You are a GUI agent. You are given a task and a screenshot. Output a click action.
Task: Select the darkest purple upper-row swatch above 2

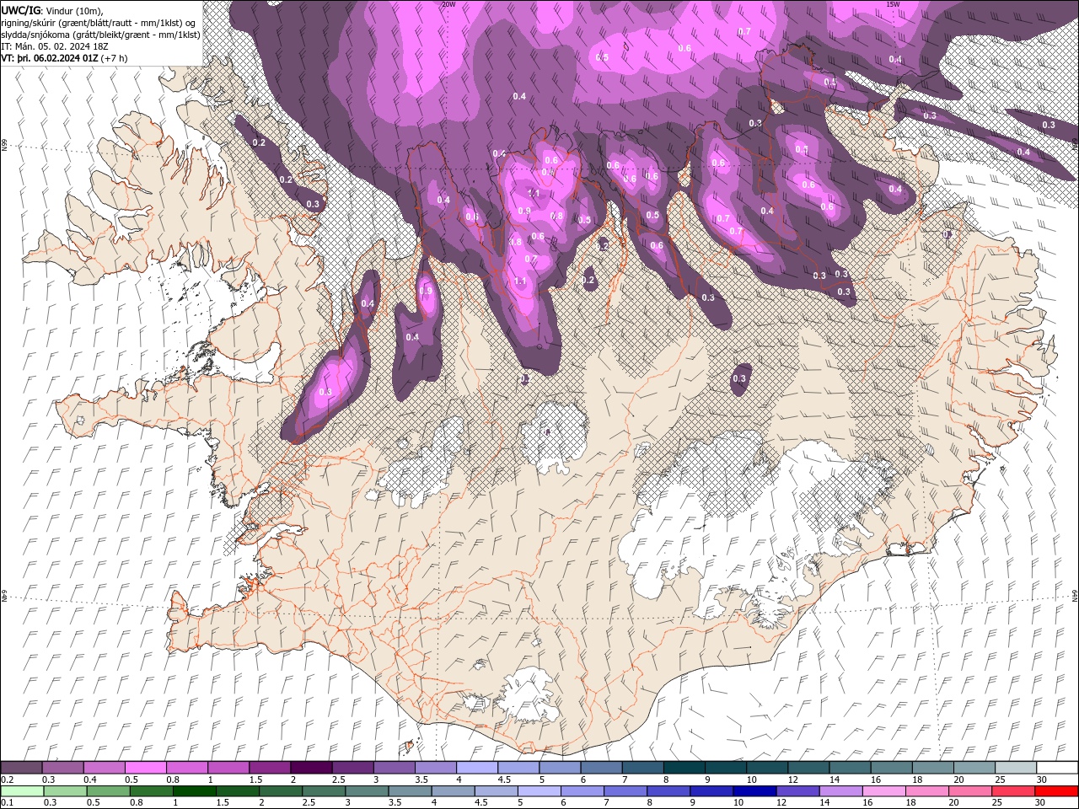tap(311, 768)
